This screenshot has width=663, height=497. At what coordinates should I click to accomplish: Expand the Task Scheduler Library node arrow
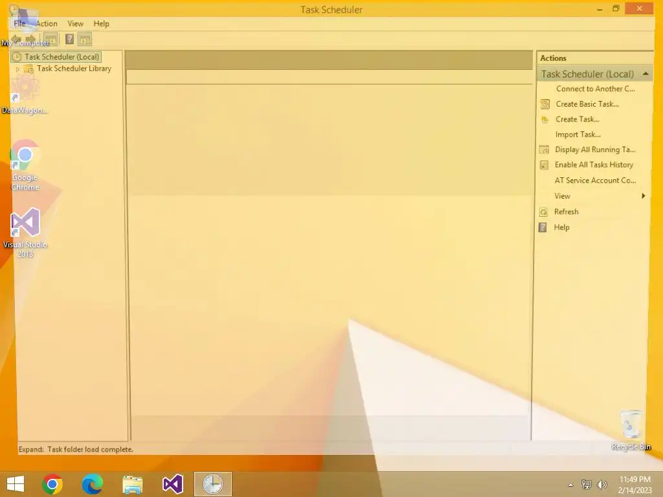coord(17,69)
